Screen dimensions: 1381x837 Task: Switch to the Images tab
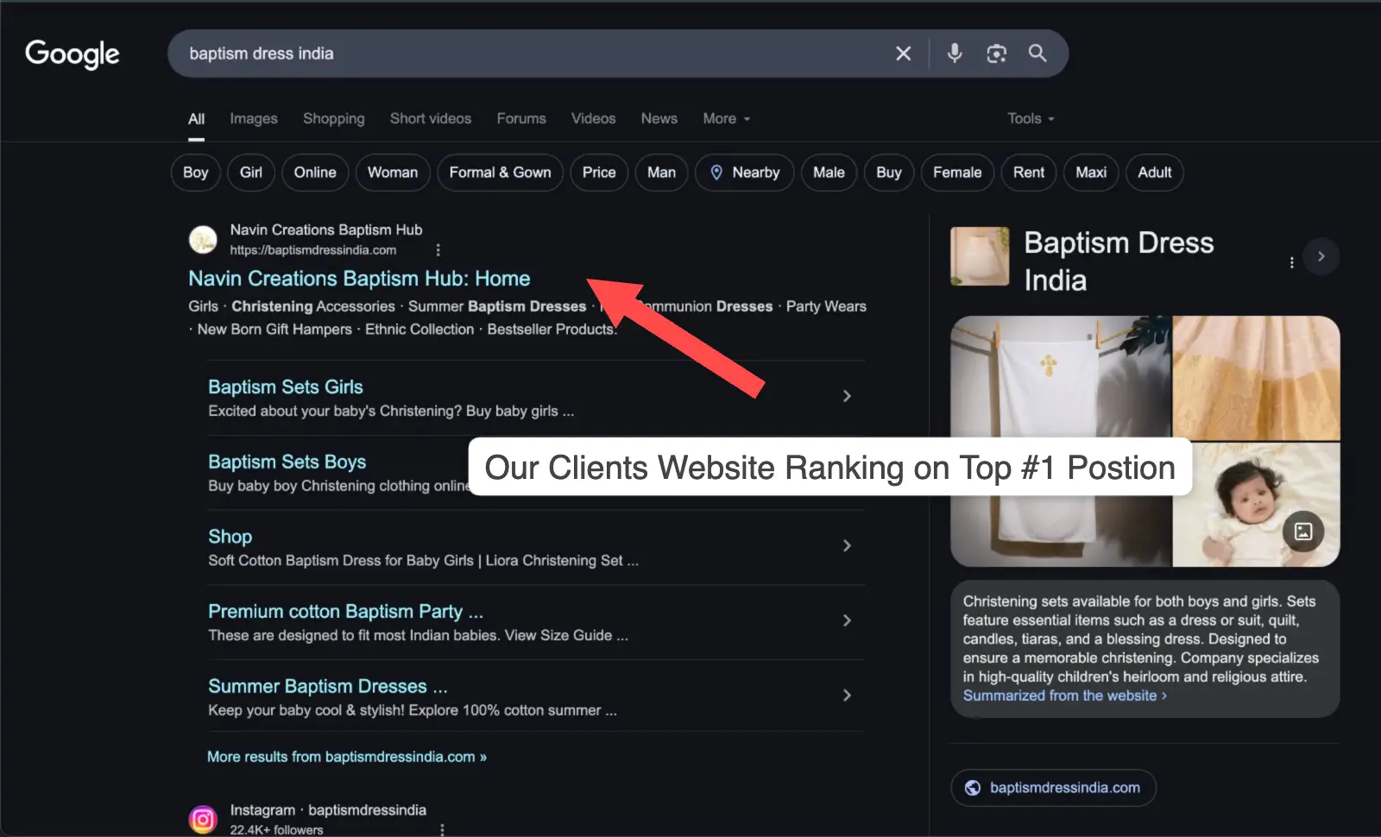point(254,119)
